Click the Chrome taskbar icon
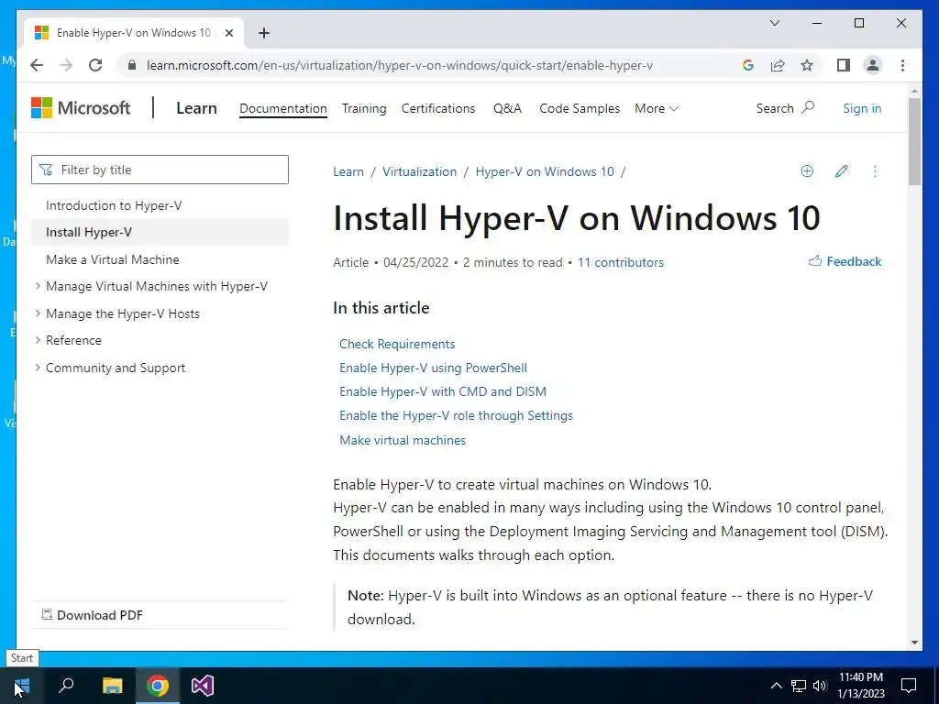 tap(158, 686)
